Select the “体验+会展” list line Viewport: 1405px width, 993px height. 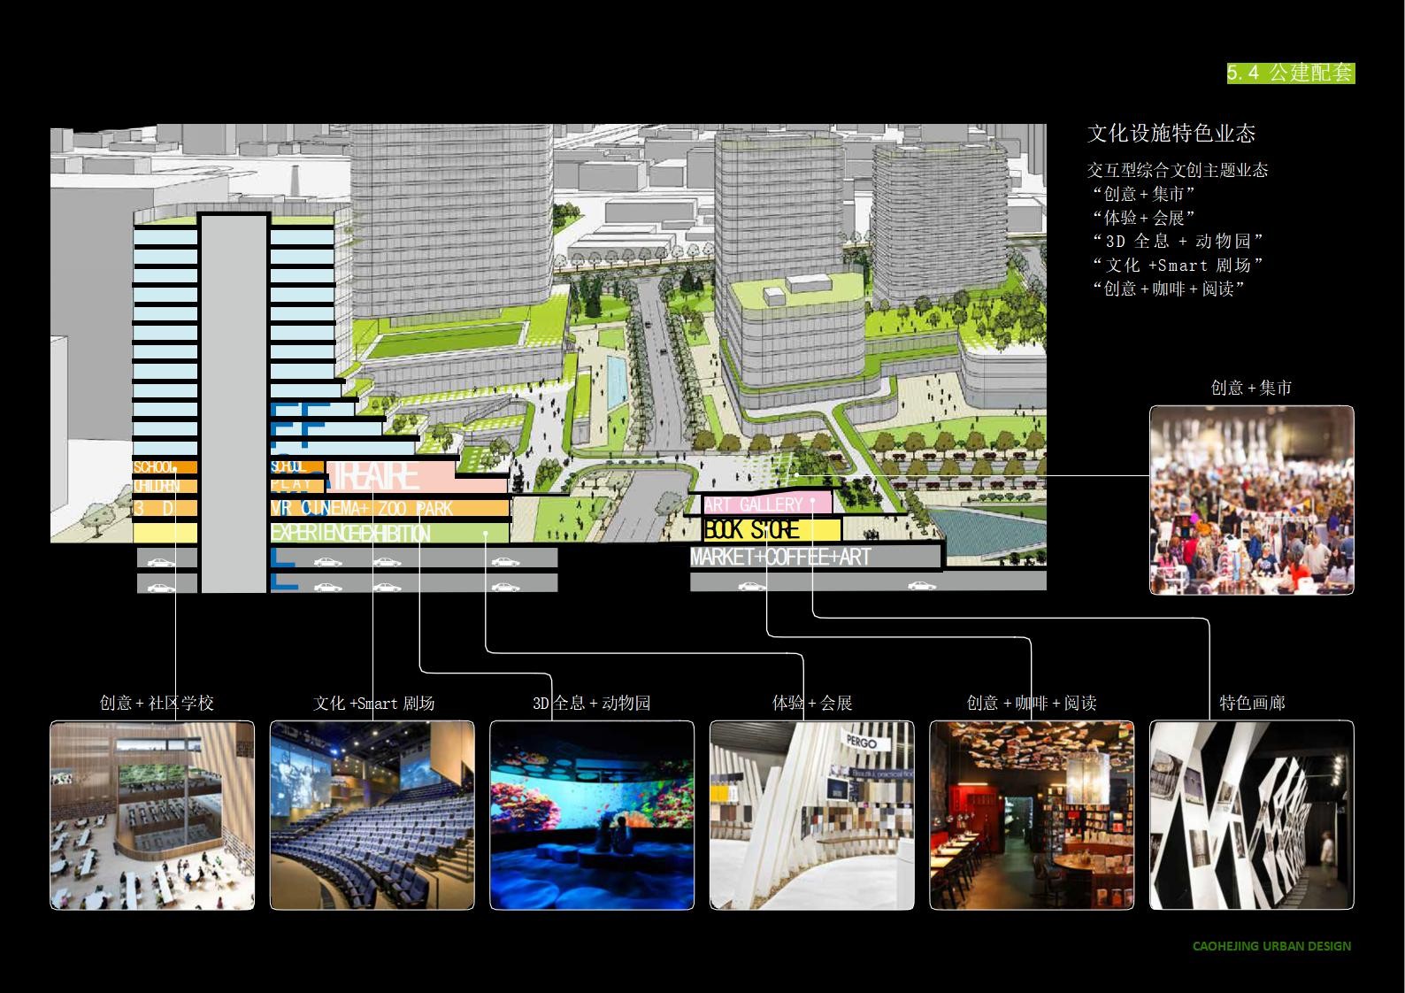1143,218
